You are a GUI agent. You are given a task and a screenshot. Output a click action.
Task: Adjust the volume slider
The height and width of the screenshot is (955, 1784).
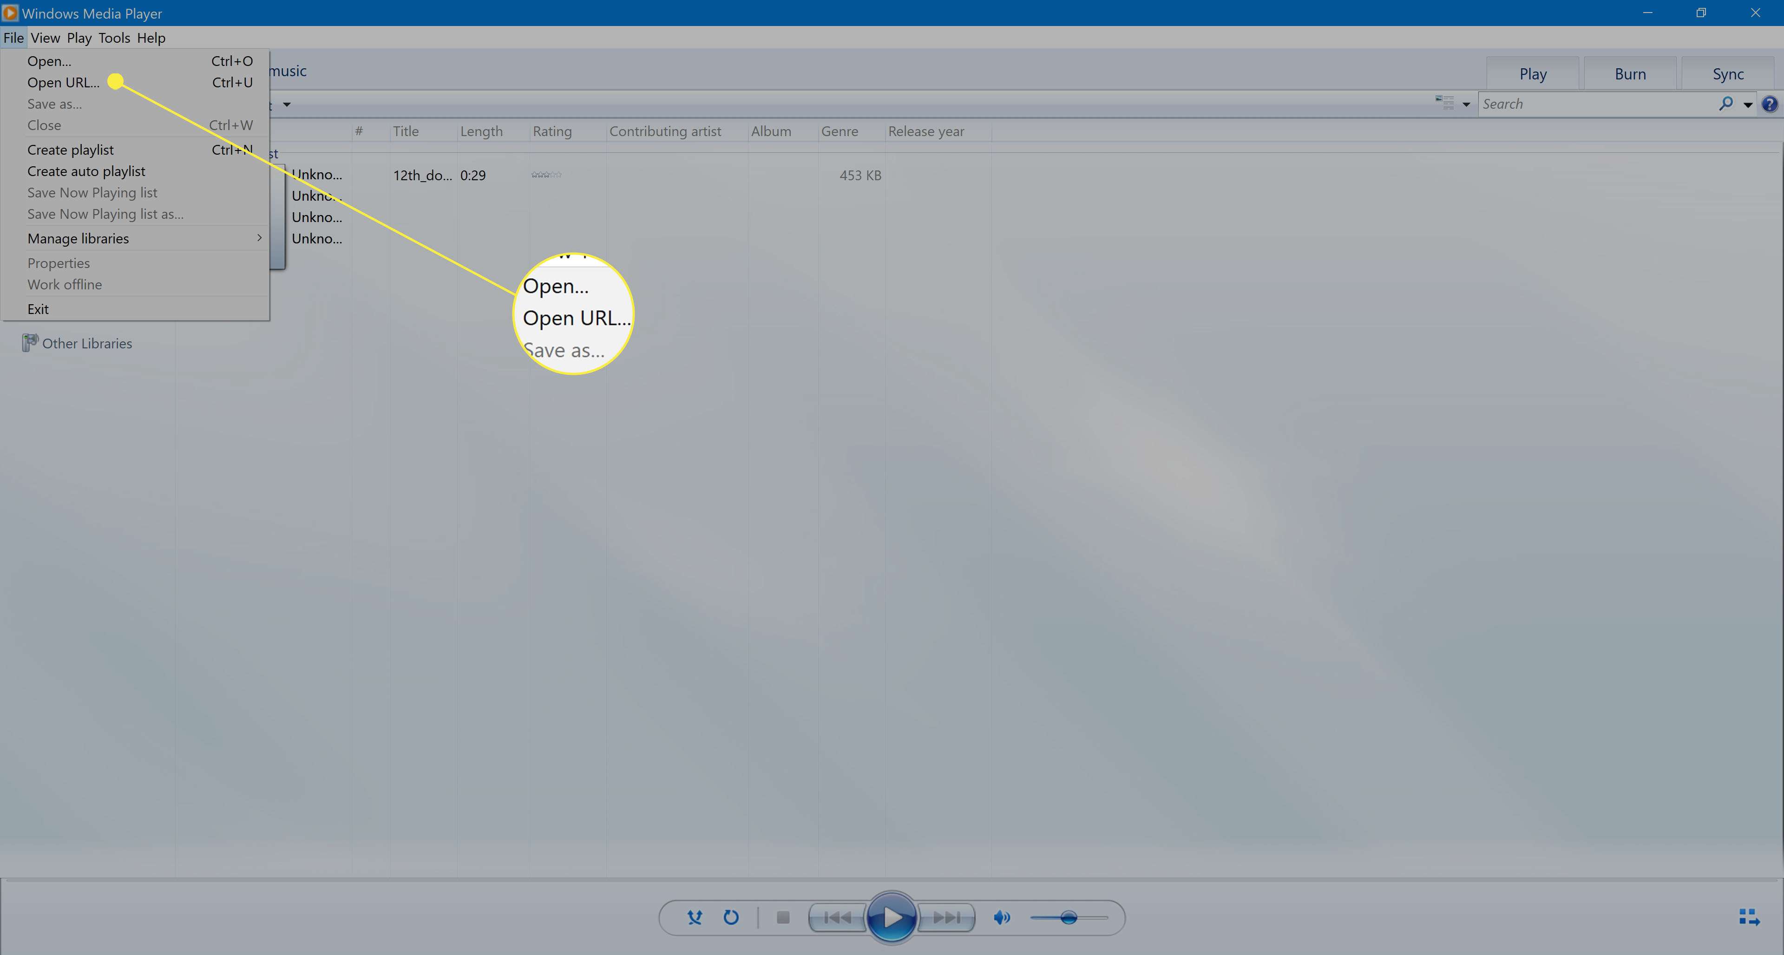(1069, 917)
